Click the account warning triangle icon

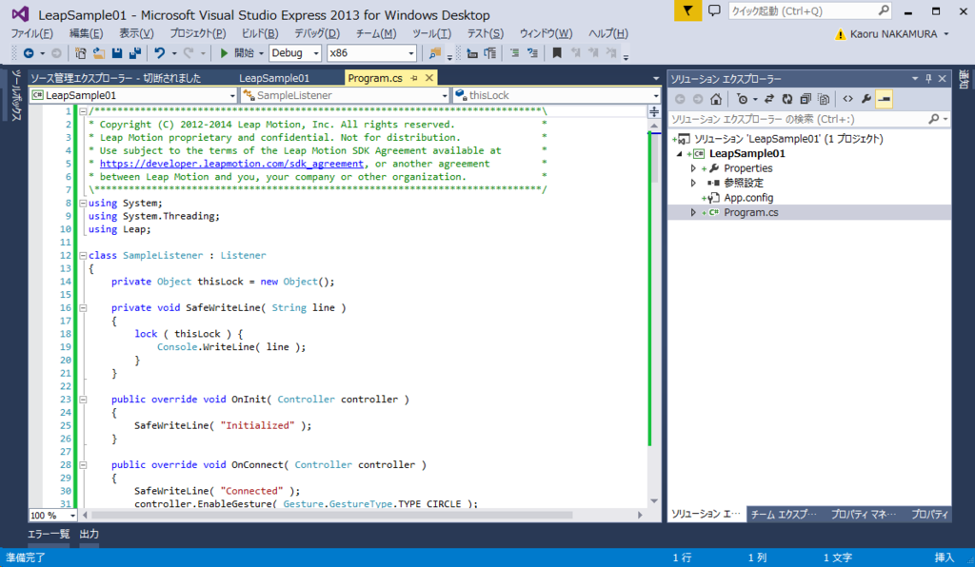click(x=840, y=35)
